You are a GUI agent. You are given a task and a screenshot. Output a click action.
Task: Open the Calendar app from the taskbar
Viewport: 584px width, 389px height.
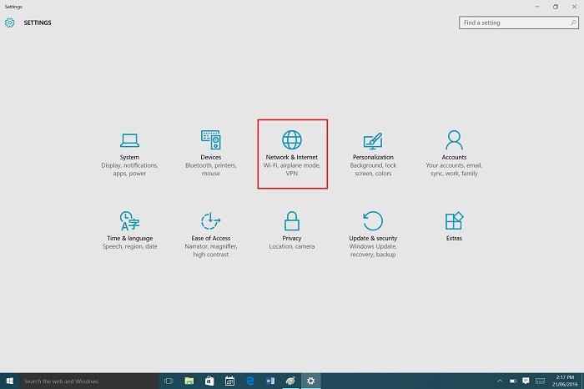click(x=229, y=381)
